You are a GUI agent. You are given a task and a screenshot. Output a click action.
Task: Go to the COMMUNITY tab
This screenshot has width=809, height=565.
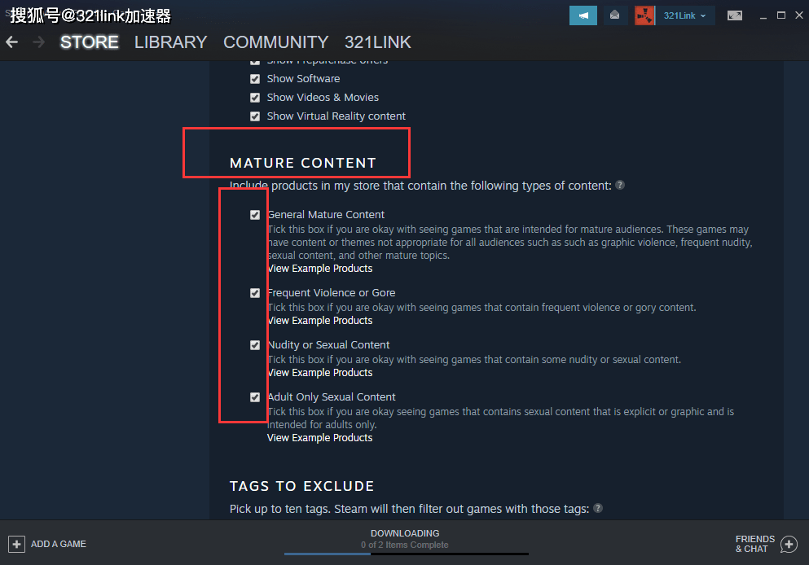[276, 42]
